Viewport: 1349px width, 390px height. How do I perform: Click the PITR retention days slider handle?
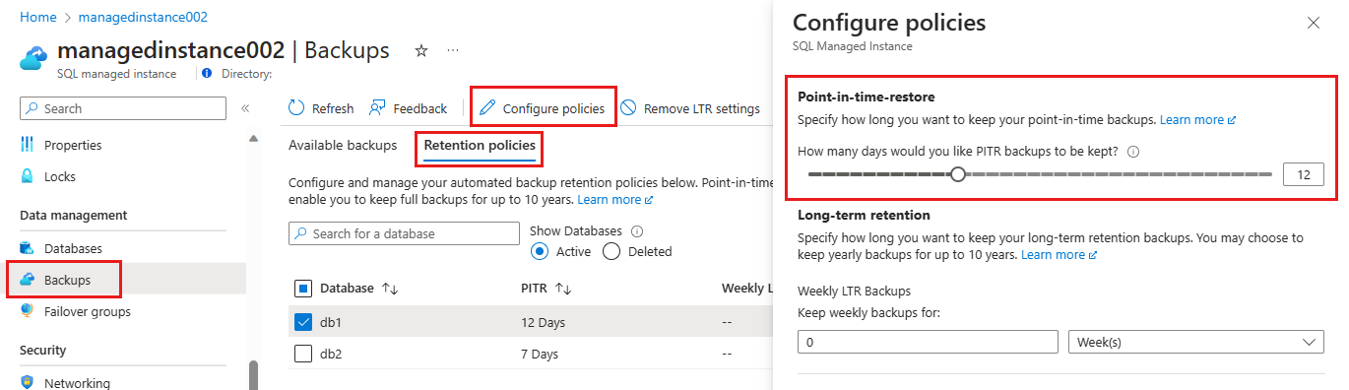[958, 174]
